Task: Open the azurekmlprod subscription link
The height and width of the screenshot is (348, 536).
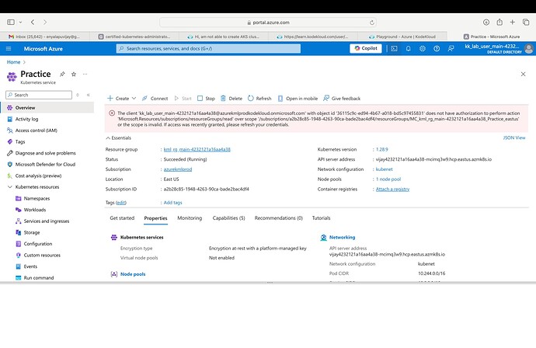Action: click(x=178, y=169)
